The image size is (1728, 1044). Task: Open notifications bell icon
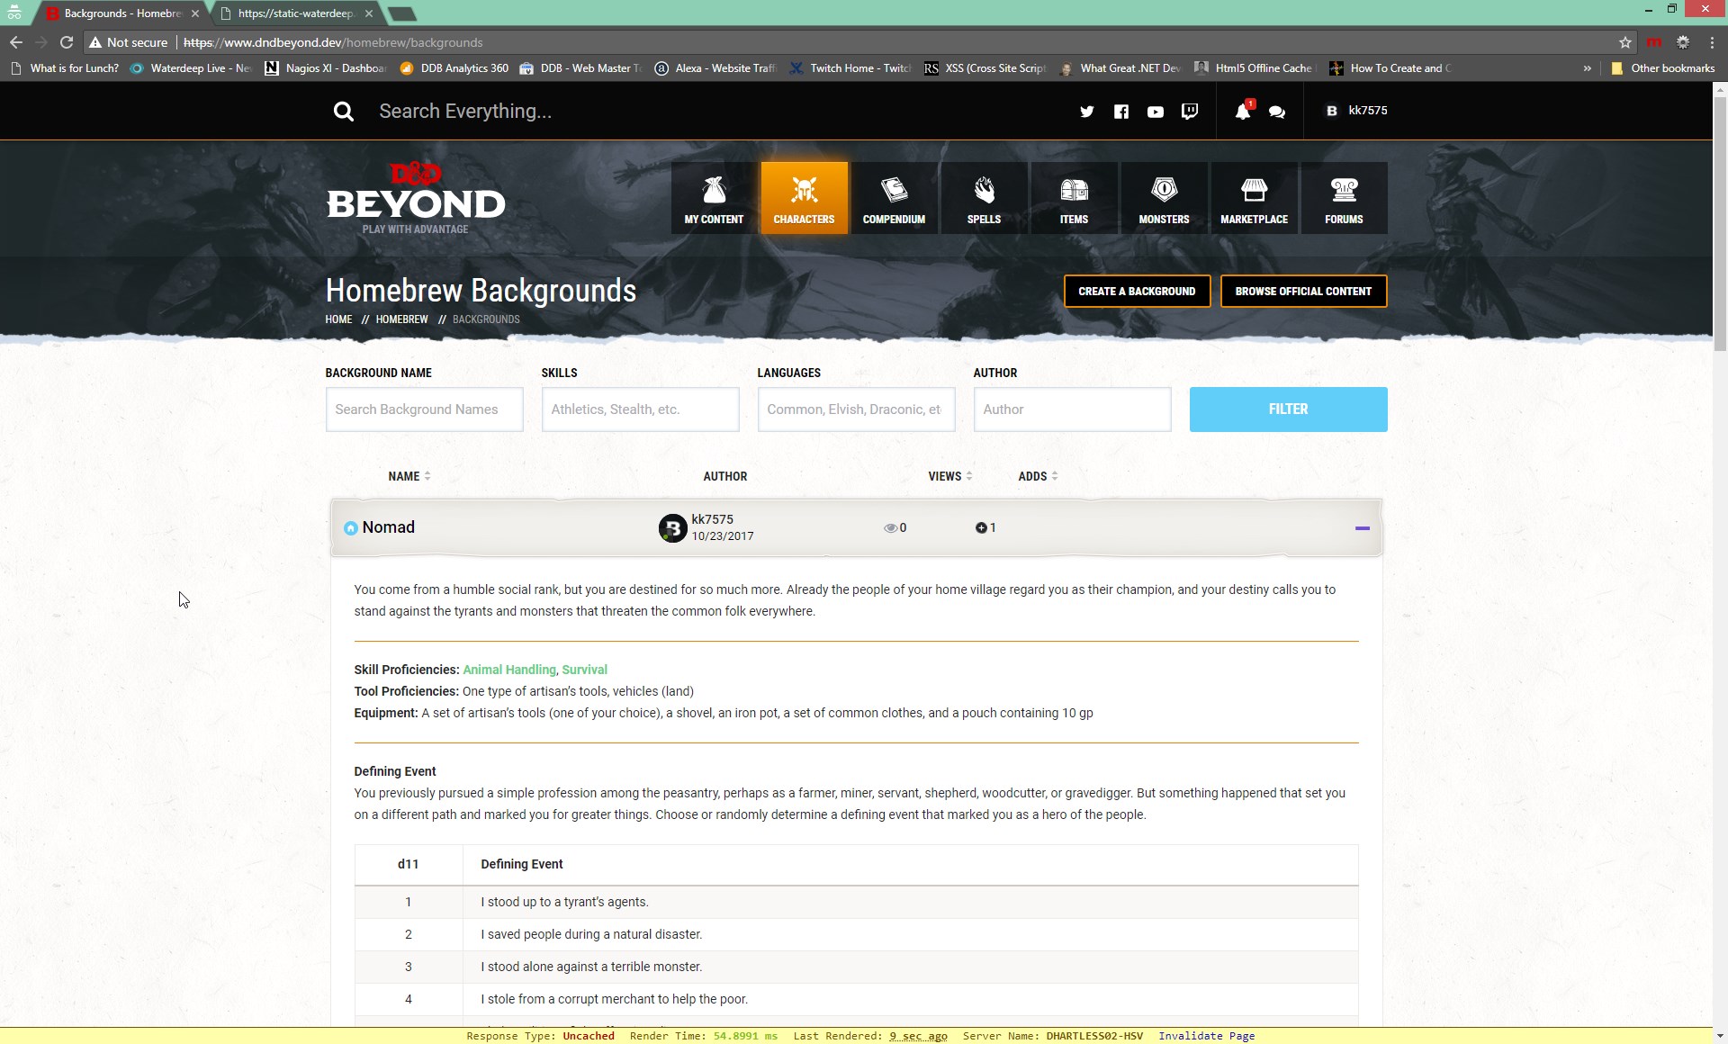1243,111
